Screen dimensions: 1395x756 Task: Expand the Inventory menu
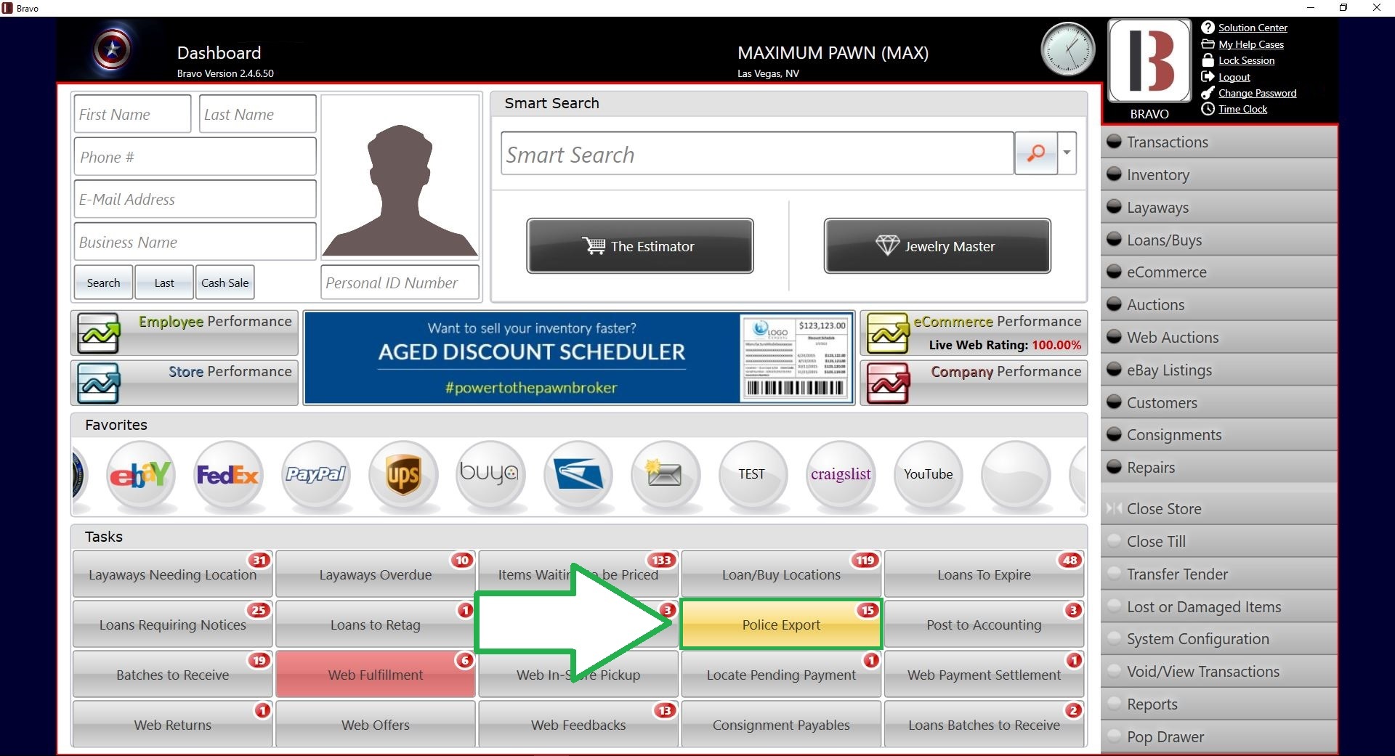(x=1219, y=175)
